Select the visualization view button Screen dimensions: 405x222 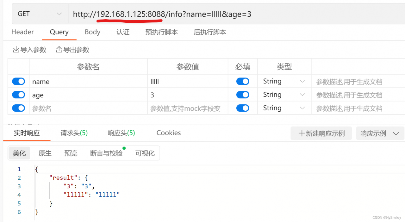[x=145, y=153]
